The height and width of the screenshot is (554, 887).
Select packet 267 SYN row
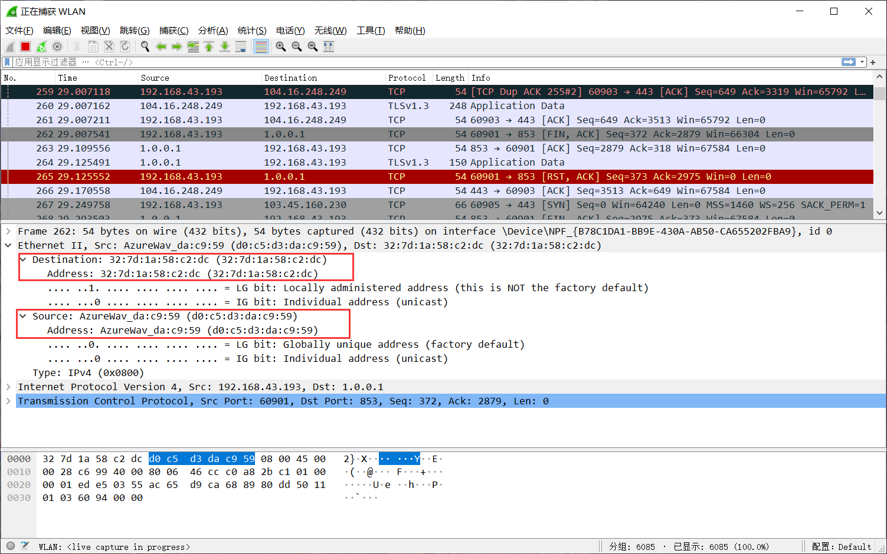437,205
